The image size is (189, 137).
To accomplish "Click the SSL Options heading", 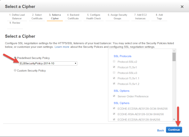I will (x=122, y=91).
